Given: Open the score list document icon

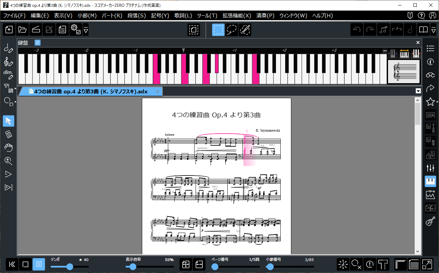Looking at the screenshot, I should point(62,30).
